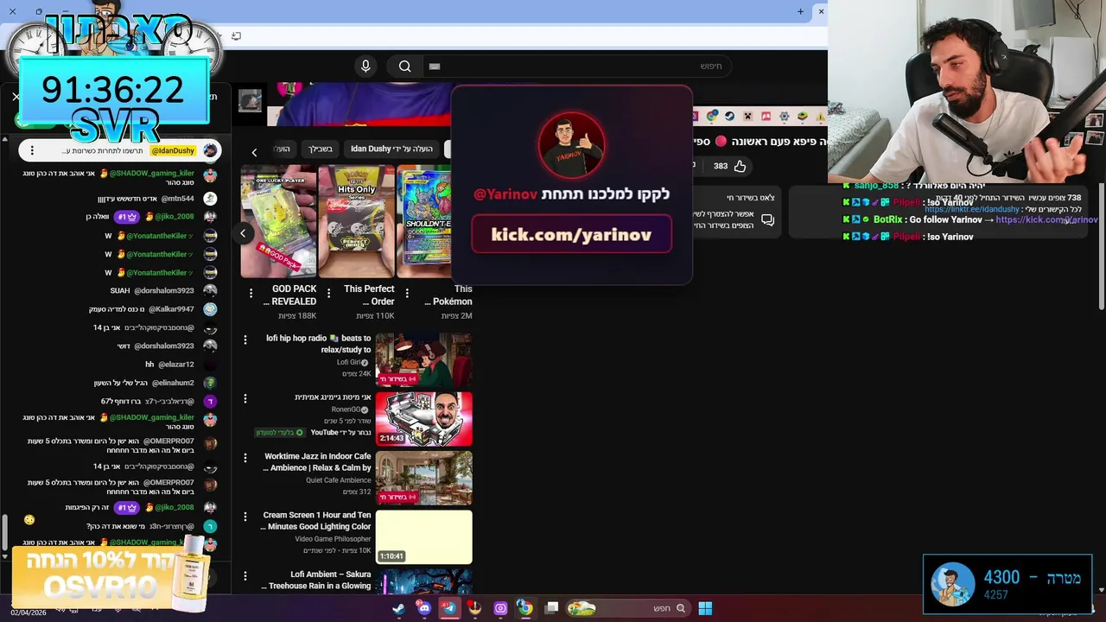
Task: Open options menu for This Perfect Order
Action: coord(328,294)
